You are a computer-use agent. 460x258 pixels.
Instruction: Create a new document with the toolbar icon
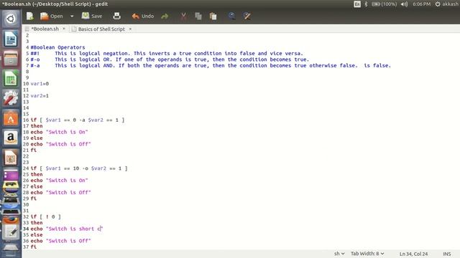click(x=29, y=16)
